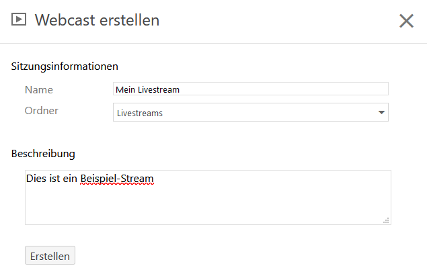Click the Erstellen button
This screenshot has width=427, height=274.
[x=50, y=255]
